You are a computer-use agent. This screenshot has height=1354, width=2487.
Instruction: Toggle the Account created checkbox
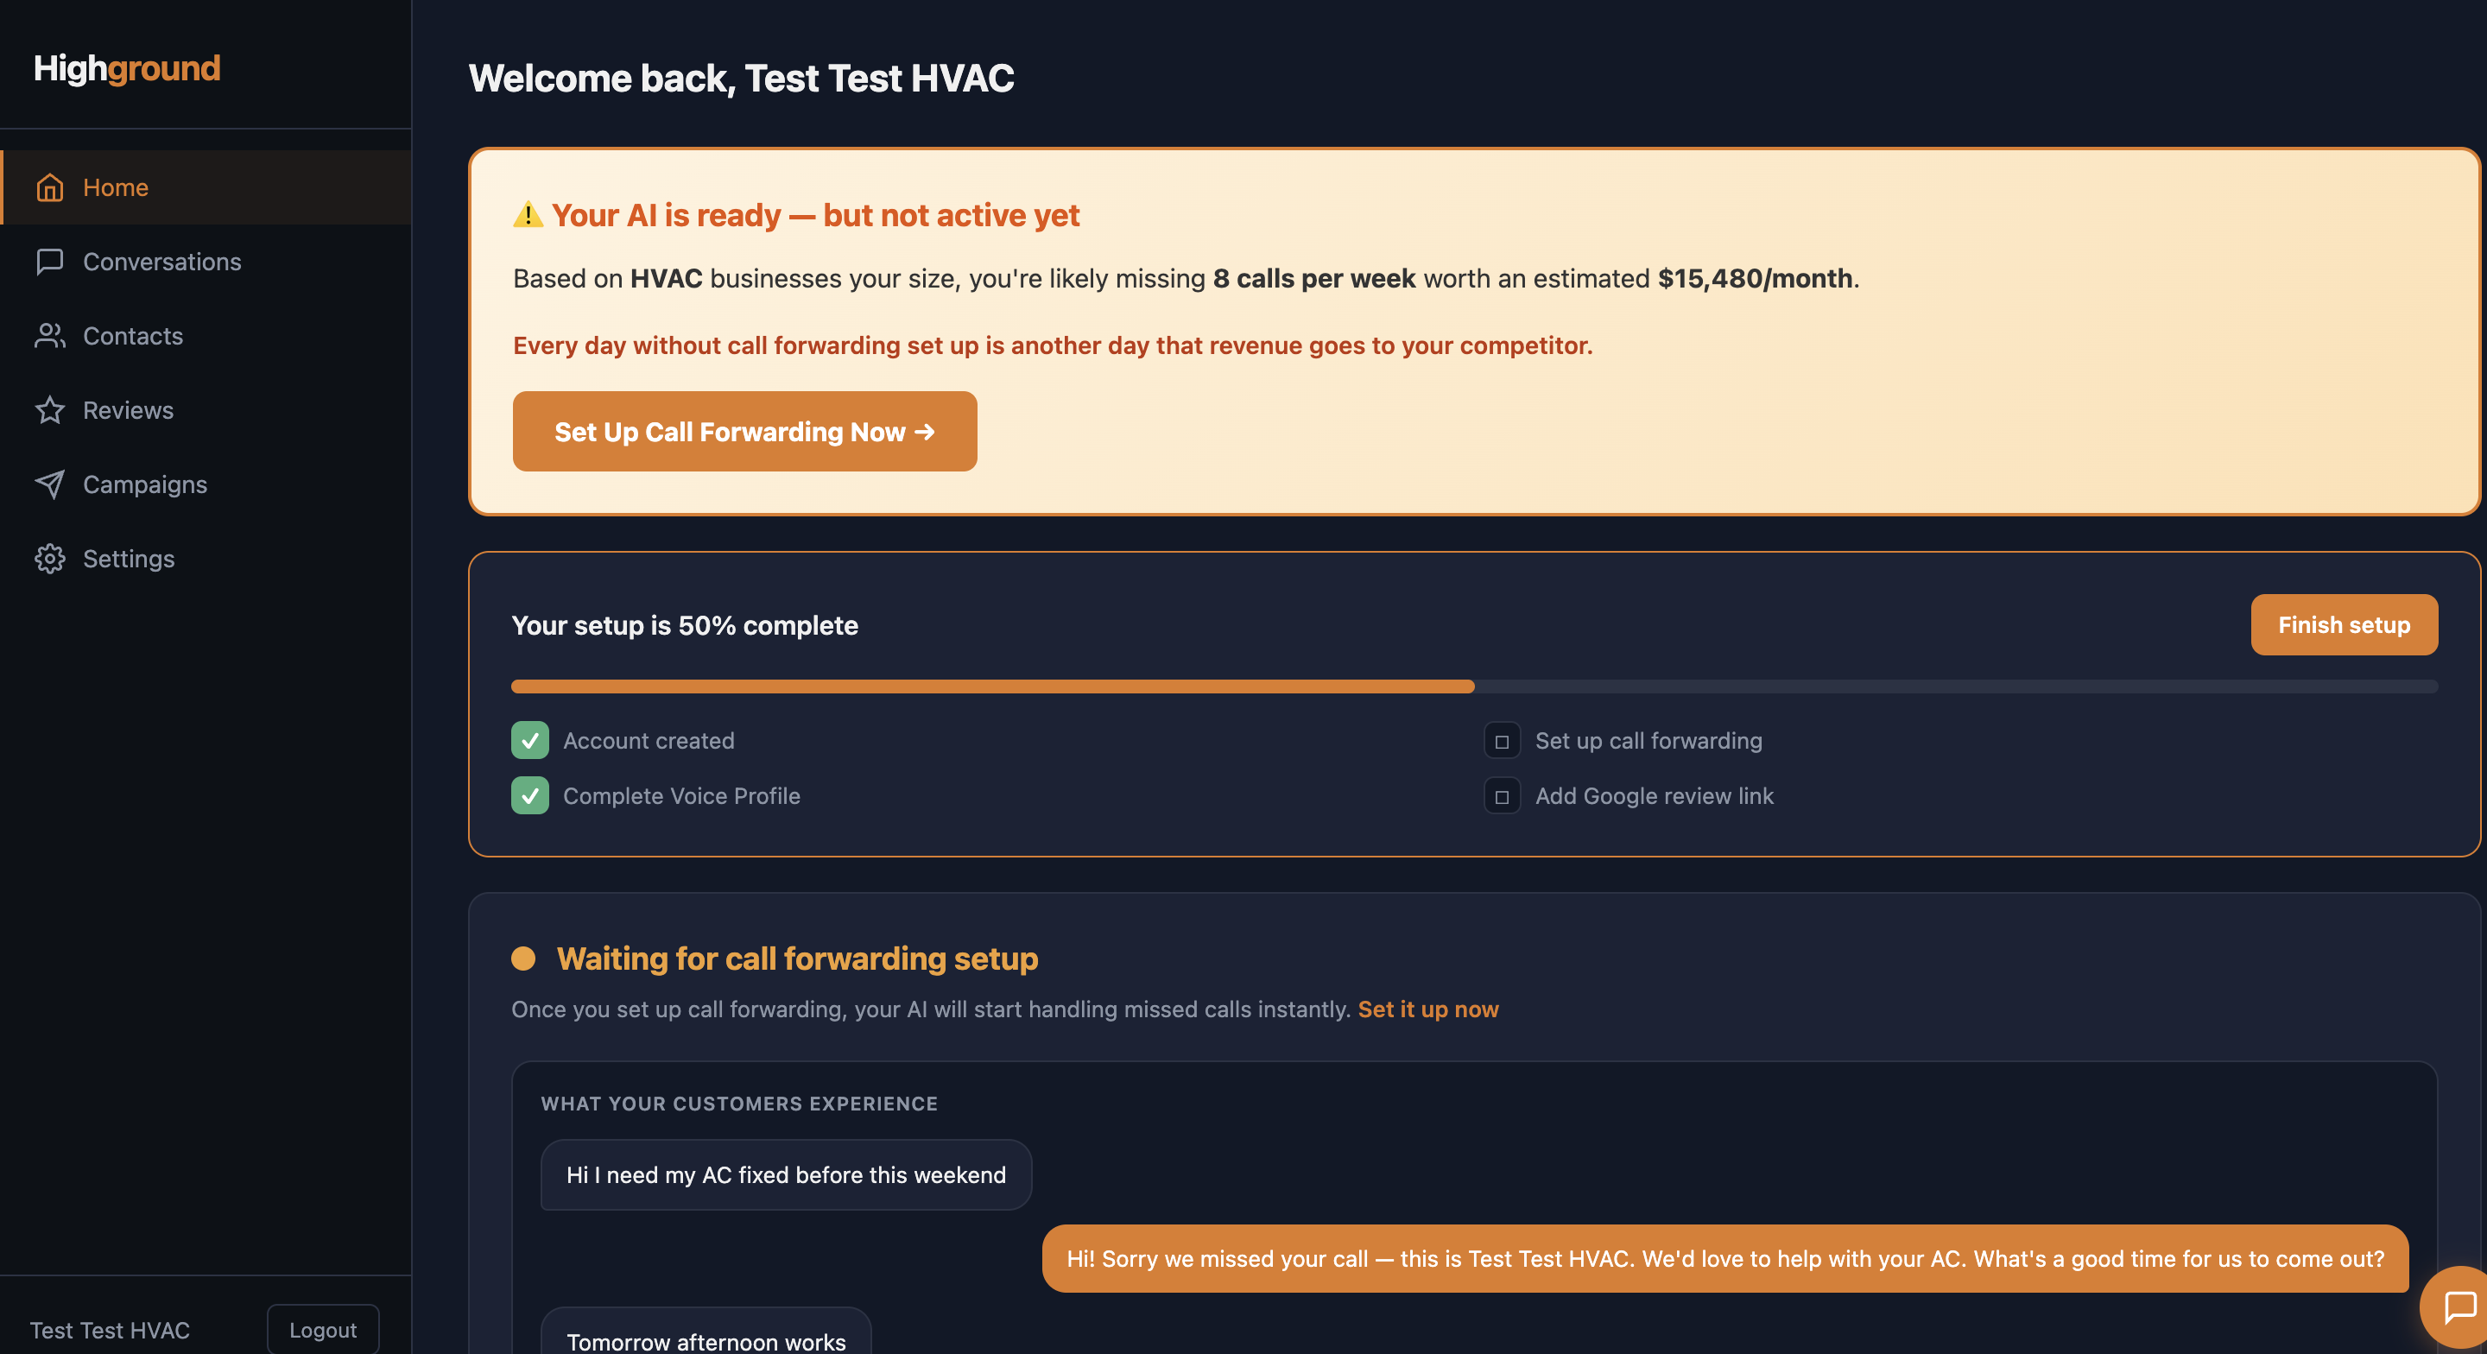click(530, 741)
